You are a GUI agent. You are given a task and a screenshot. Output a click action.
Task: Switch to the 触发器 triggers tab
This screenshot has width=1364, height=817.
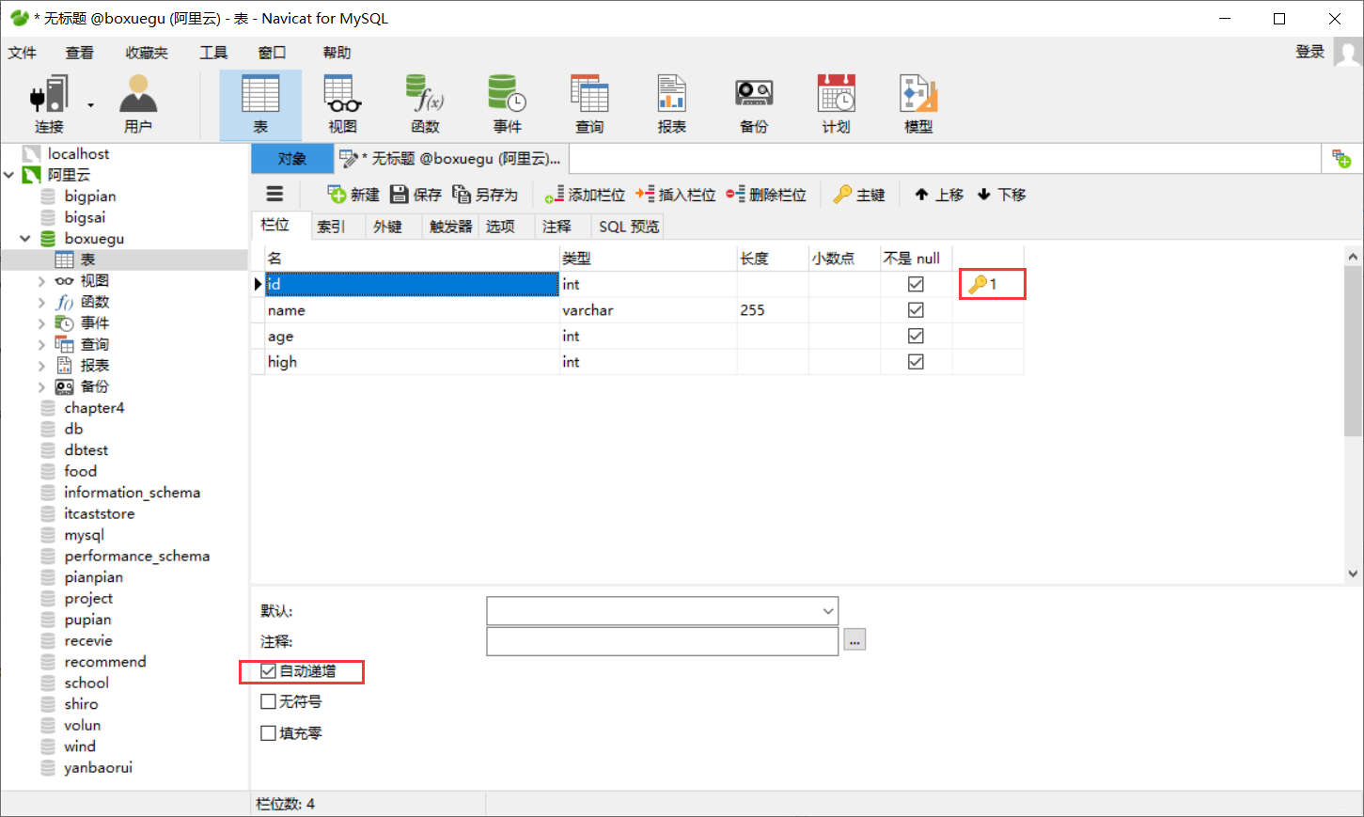point(451,227)
